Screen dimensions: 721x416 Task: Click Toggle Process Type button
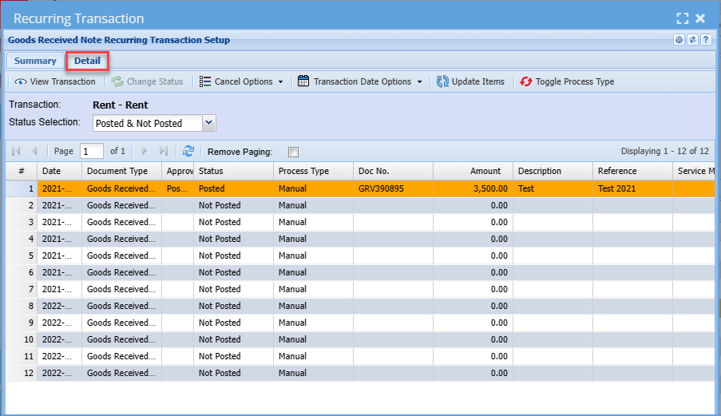pos(567,81)
